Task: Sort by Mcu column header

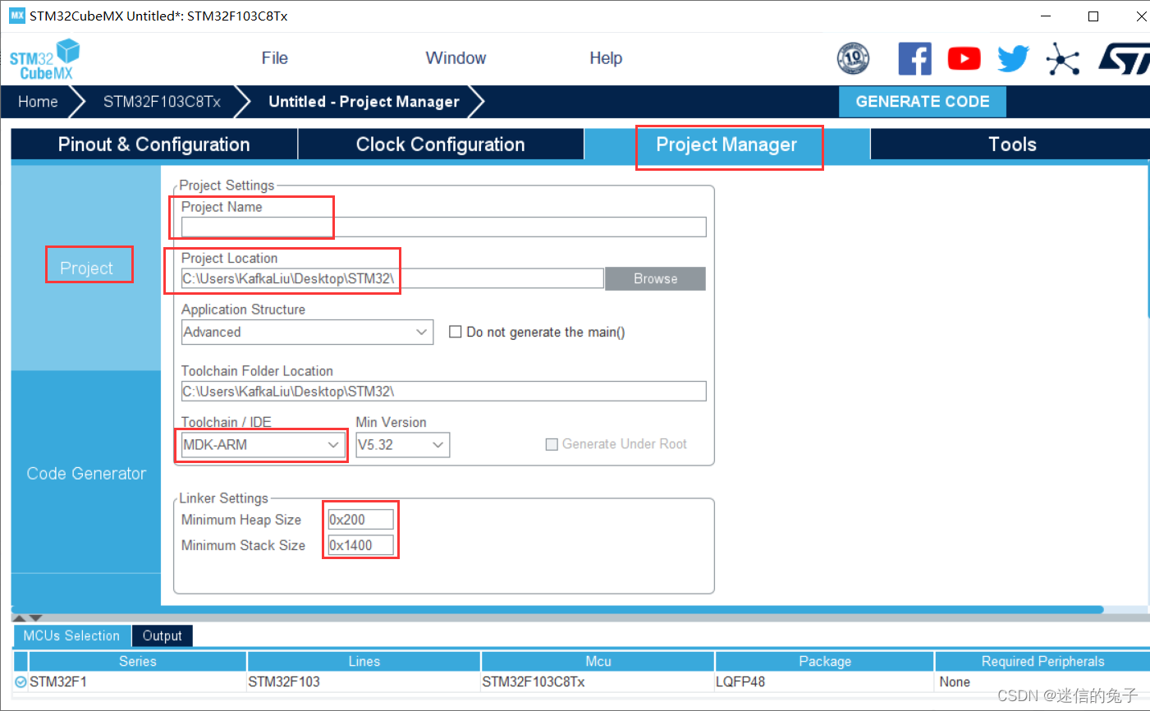Action: [598, 661]
